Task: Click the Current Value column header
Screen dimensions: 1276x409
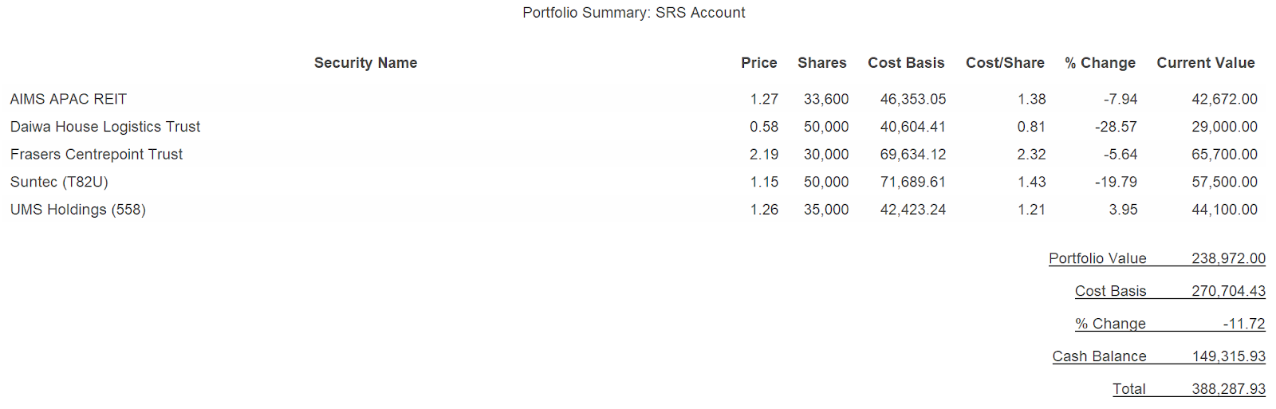Action: click(1205, 63)
